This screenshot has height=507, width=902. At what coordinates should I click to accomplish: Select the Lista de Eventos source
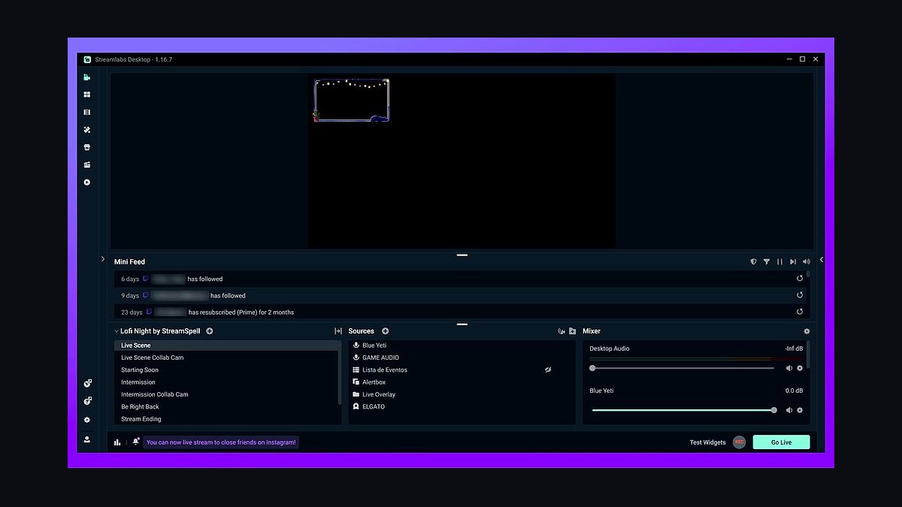462,370
